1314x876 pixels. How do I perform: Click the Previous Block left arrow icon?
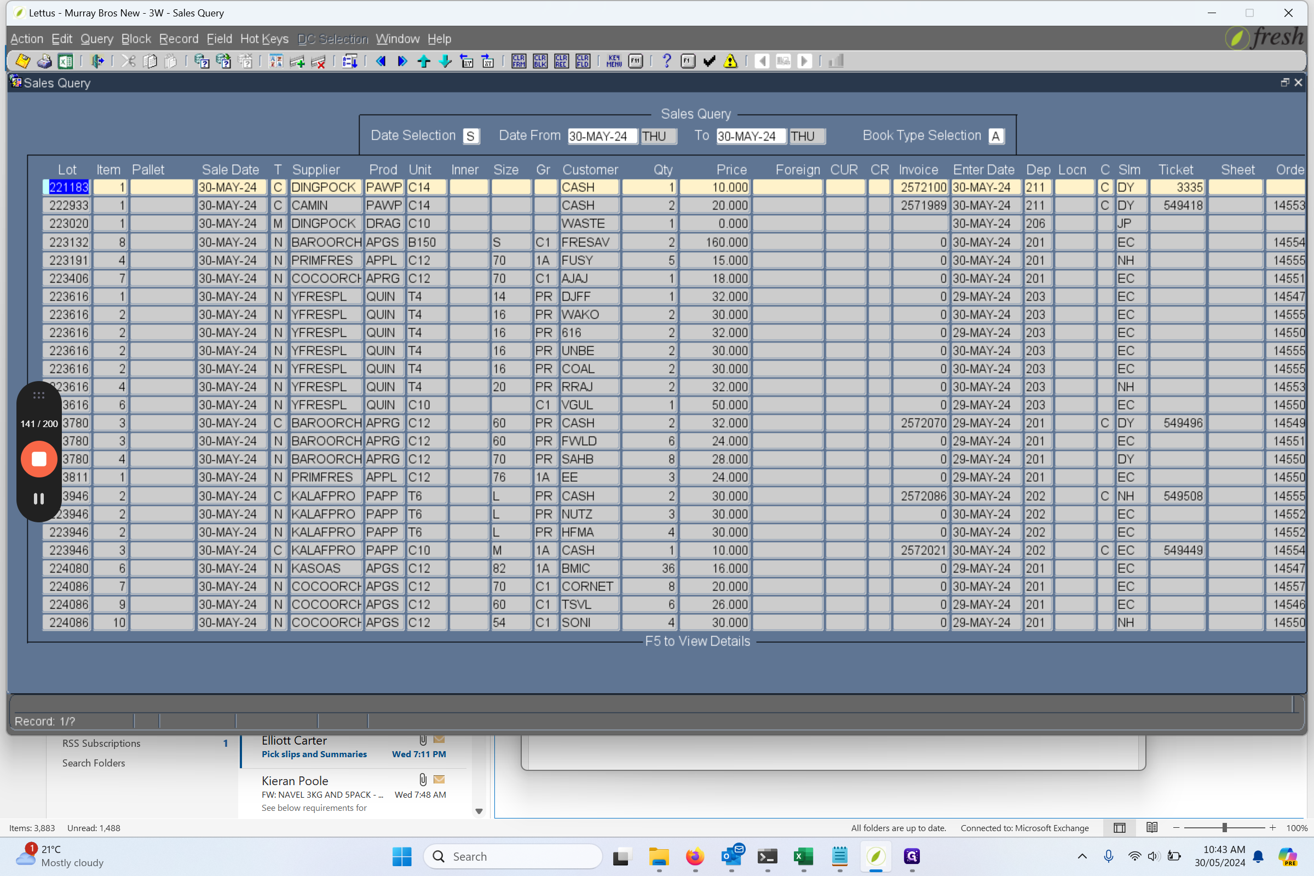tap(381, 61)
